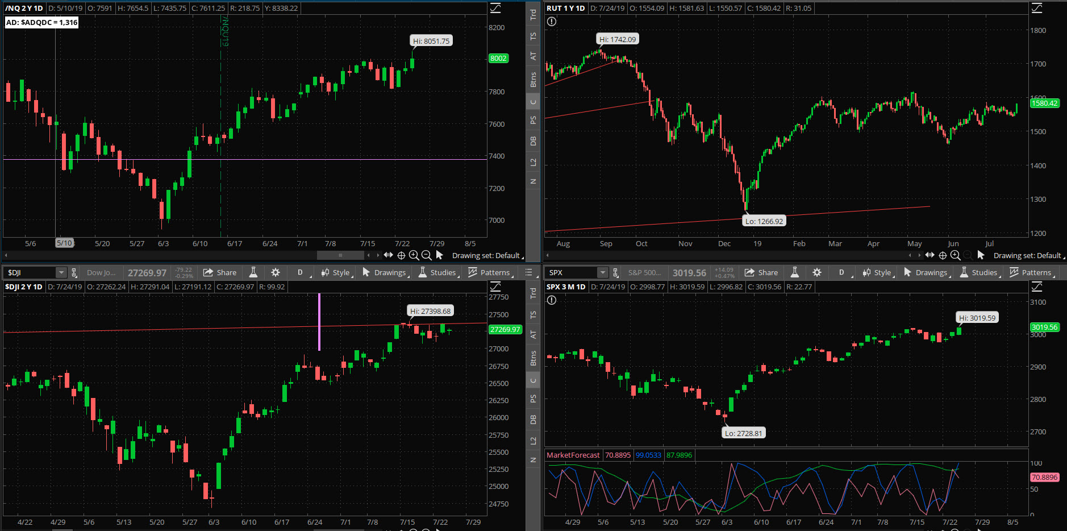Click Share button in SPX toolbar
This screenshot has height=531, width=1067.
coord(761,272)
